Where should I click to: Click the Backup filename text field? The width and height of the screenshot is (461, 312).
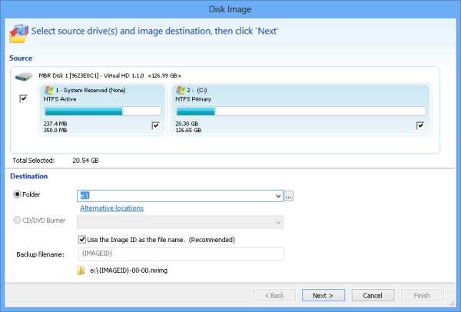[181, 254]
